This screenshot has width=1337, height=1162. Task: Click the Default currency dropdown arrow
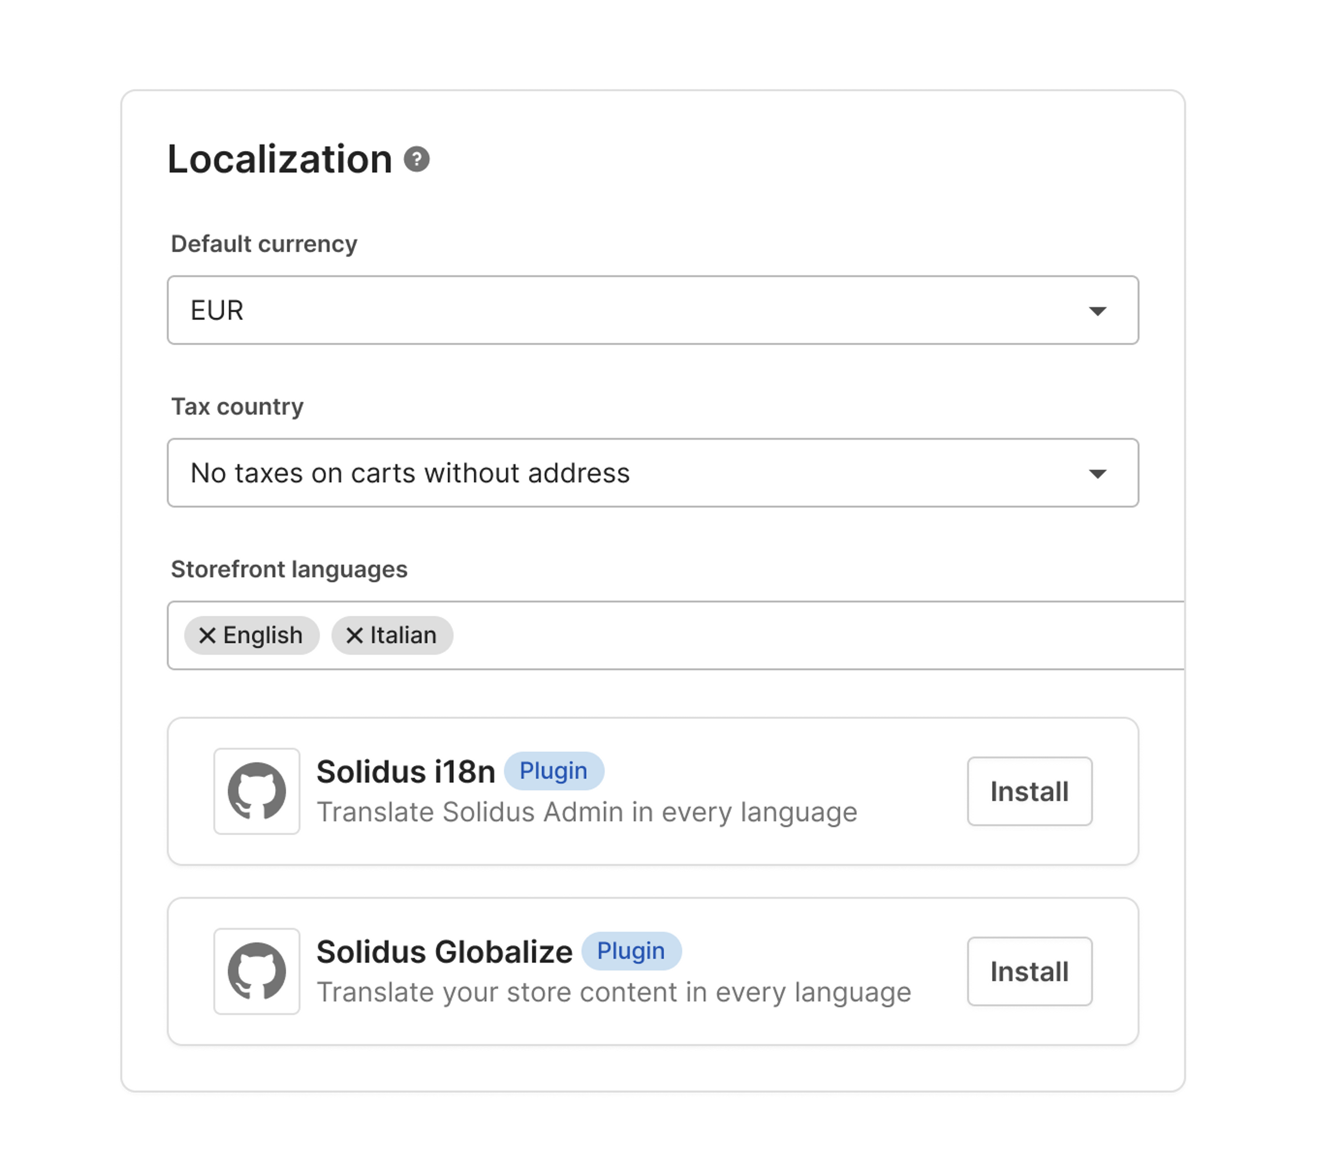tap(1097, 311)
